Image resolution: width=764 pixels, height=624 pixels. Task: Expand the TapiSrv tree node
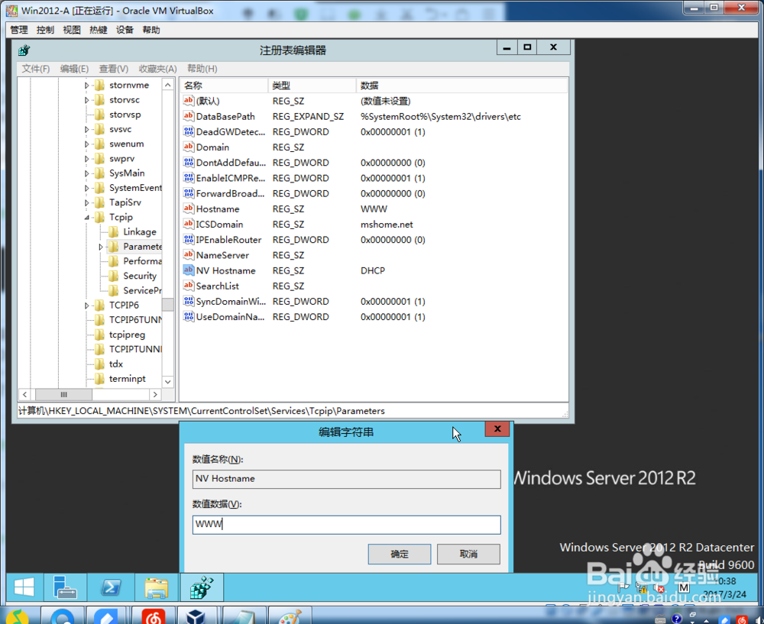(87, 202)
